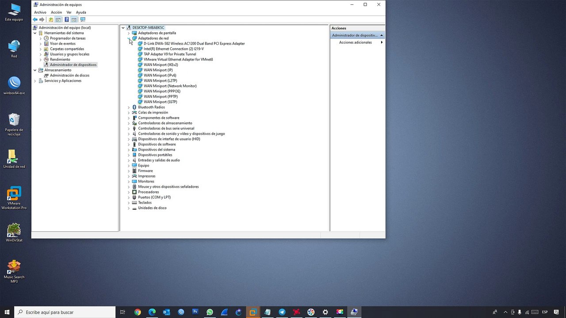Toggle the Show/Hide console tree toolbar icon
This screenshot has width=566, height=318.
[x=58, y=19]
